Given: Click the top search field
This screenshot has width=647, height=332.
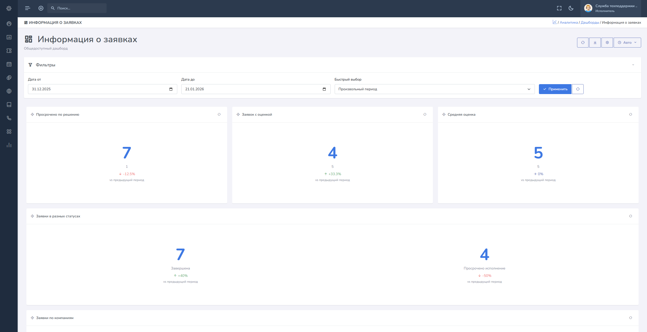Looking at the screenshot, I should pos(79,8).
